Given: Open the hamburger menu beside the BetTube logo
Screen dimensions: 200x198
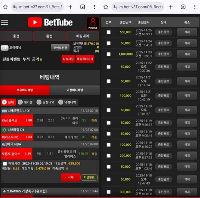Looking at the screenshot, I should tap(4, 22).
